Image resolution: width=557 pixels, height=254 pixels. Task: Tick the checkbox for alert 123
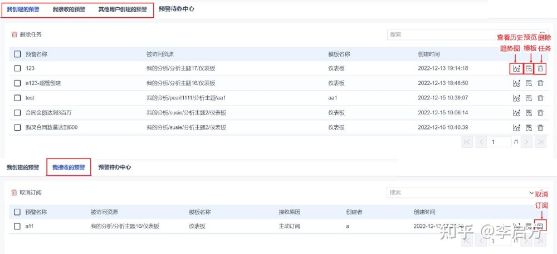(x=17, y=68)
